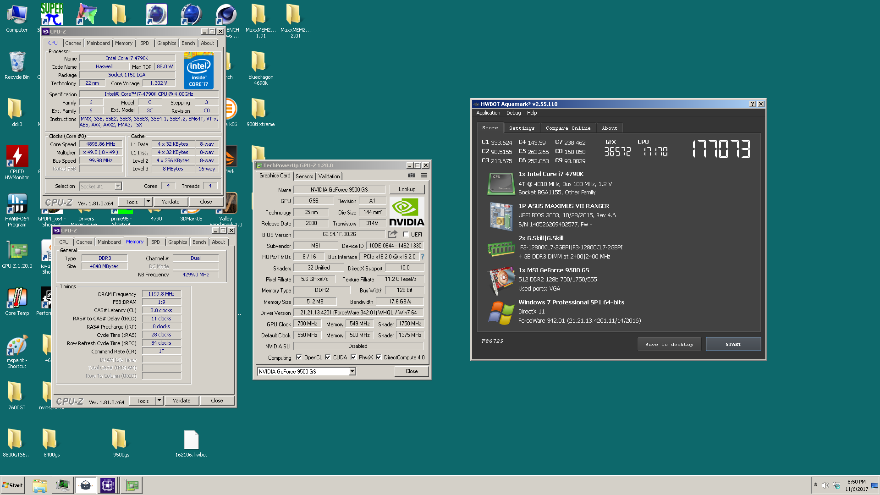Open Mainboard tab in upper CPU-Z
Screen dimensions: 880x495
98,43
